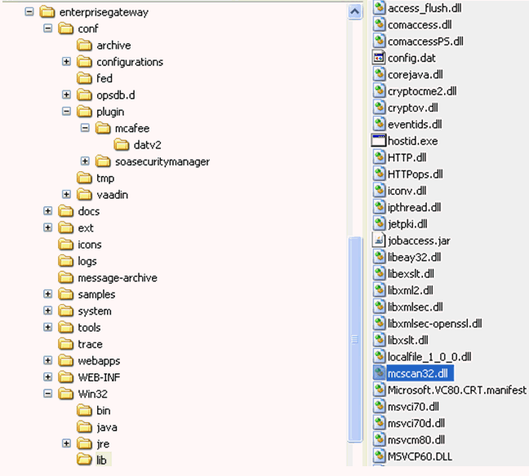Expand the system folder node
This screenshot has height=476, width=529.
(x=48, y=311)
